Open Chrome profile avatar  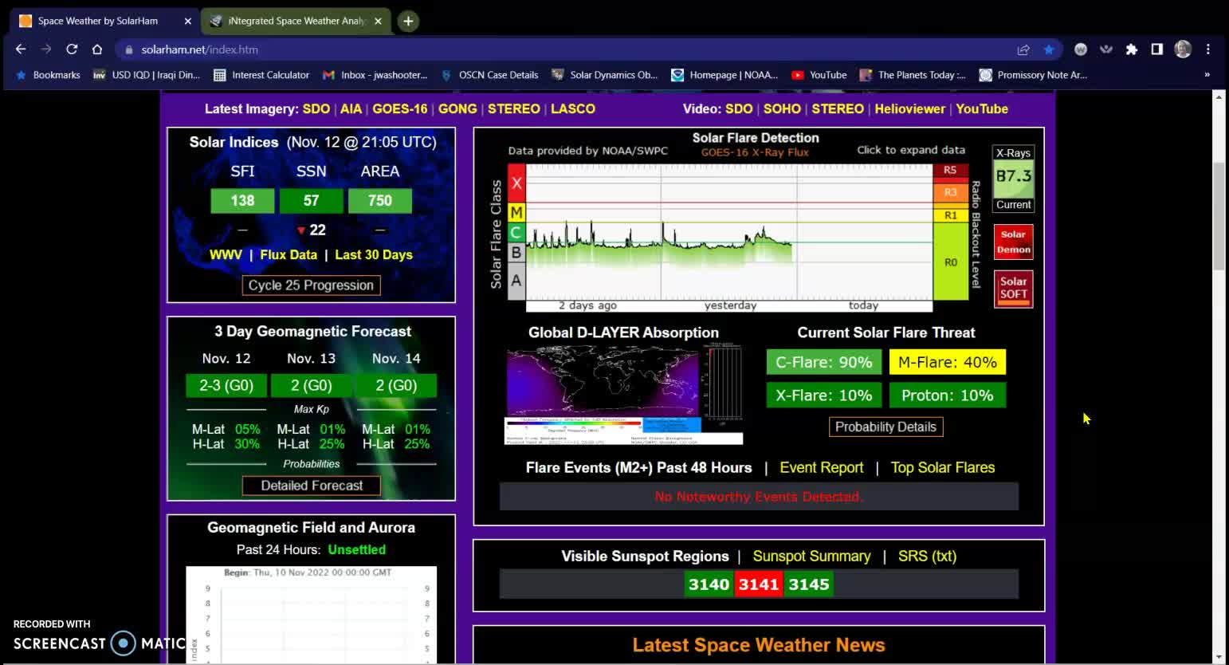coord(1183,49)
